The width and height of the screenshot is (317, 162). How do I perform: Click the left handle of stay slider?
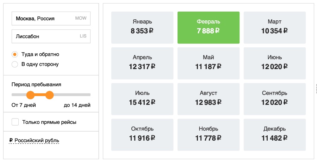tap(30, 95)
